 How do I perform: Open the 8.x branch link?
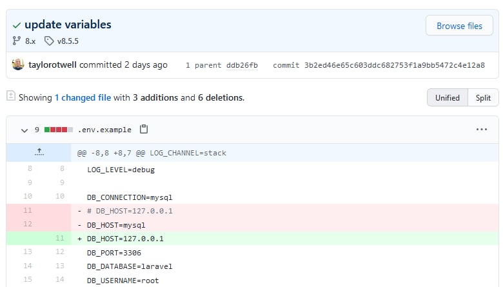click(x=30, y=41)
